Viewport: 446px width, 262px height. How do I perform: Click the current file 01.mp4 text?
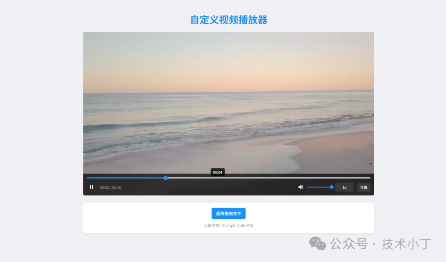228,225
